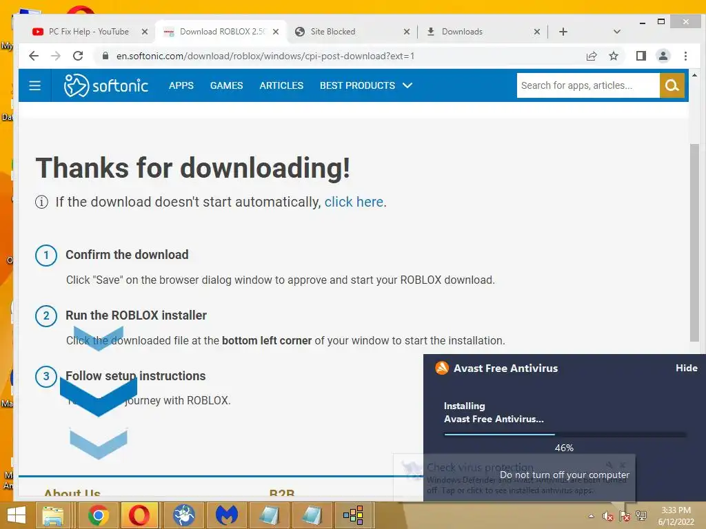This screenshot has width=706, height=529.
Task: Open Action Center flag tray icon
Action: [624, 517]
